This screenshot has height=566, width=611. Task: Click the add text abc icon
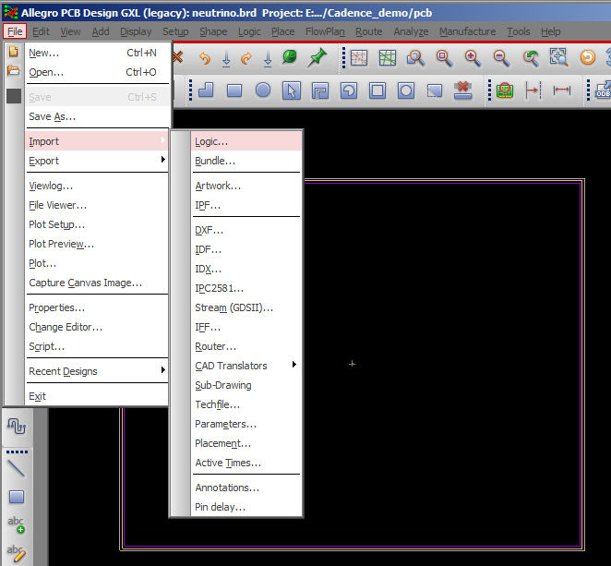[x=16, y=524]
